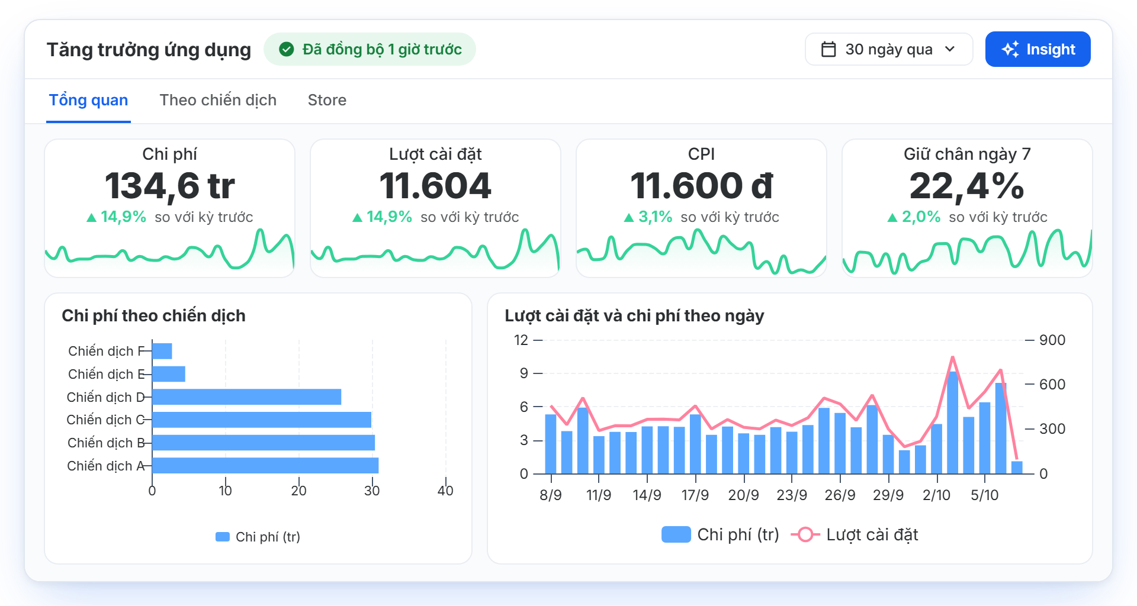The width and height of the screenshot is (1137, 606).
Task: Click the 3,1% change indicator on CPI
Action: (x=648, y=217)
